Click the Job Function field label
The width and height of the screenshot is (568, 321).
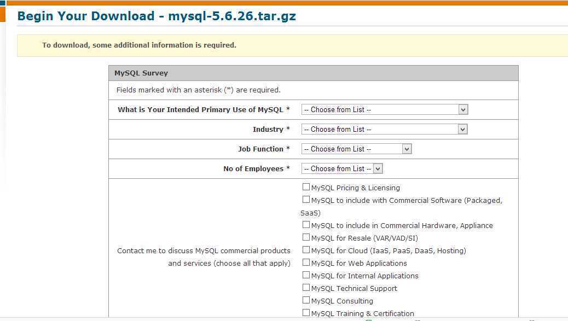click(x=261, y=149)
